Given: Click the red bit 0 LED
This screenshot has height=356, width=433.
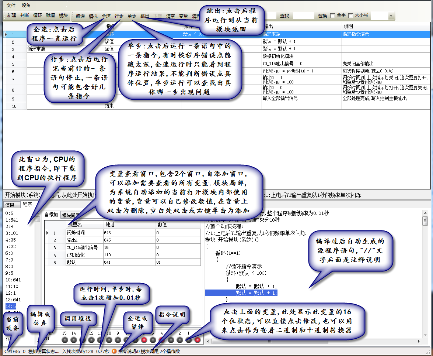Looking at the screenshot, I should (x=198, y=340).
